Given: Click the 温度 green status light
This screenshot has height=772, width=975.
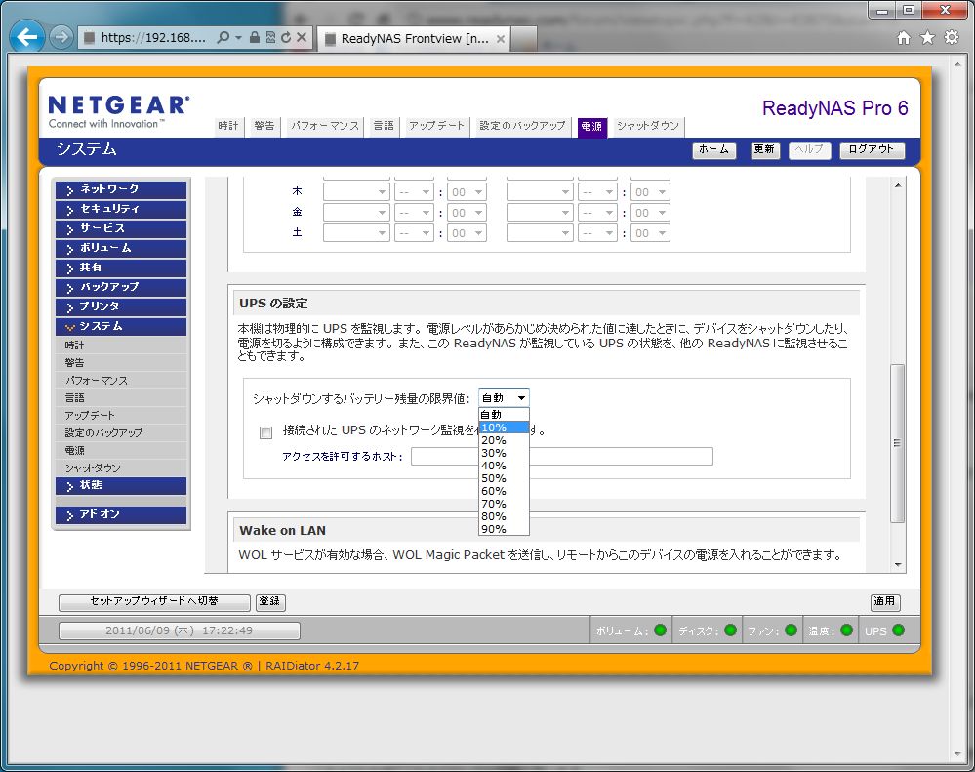Looking at the screenshot, I should click(846, 630).
